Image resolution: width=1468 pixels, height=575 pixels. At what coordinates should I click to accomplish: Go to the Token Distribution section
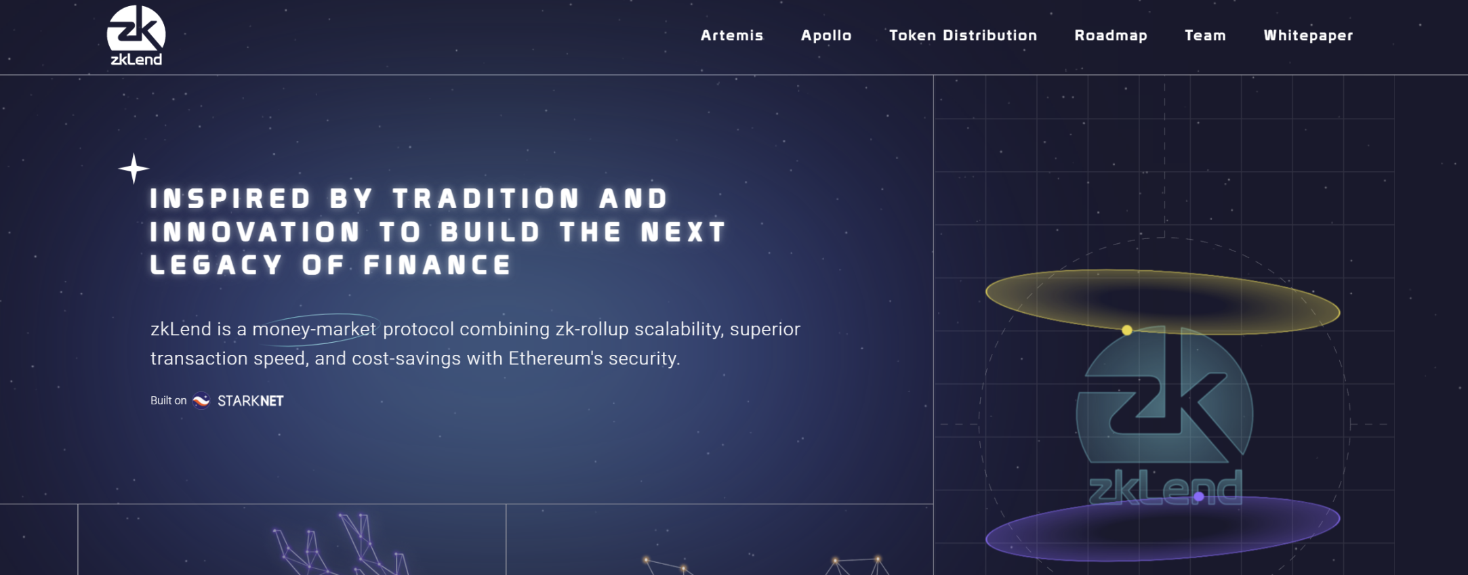(x=963, y=35)
